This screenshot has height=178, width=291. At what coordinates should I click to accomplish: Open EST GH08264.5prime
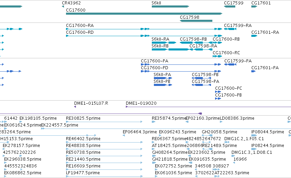coord(170,152)
